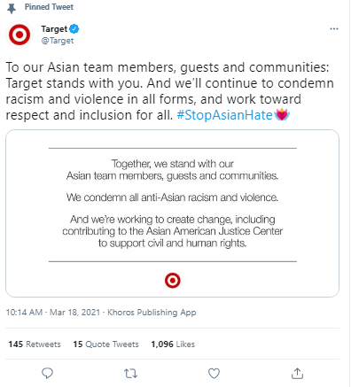Viewport: 351px width, 387px height.
Task: Click the Target display name
Action: pos(54,29)
